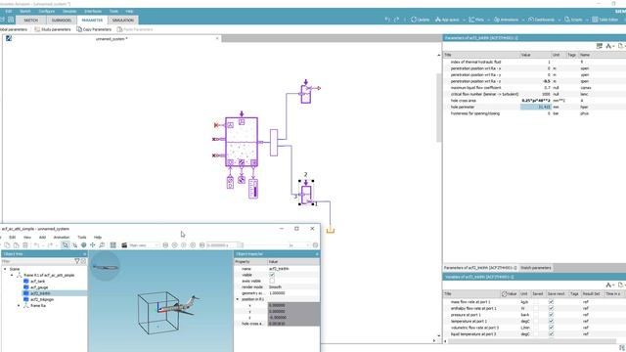The width and height of the screenshot is (626, 352).
Task: Click the filter funnel icon in the Object tree panel
Action: click(77, 261)
